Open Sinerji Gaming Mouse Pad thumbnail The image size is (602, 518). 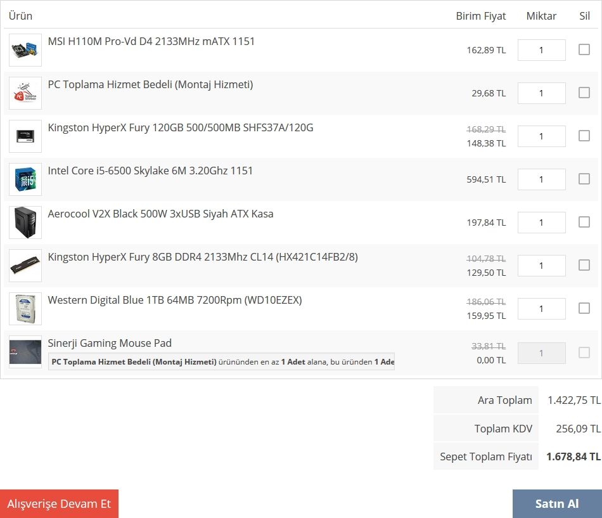point(25,352)
